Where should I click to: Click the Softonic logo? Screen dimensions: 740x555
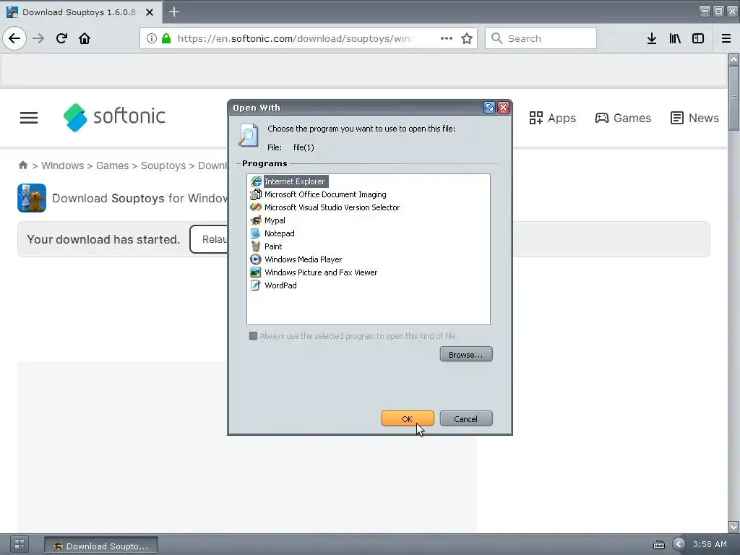(114, 117)
